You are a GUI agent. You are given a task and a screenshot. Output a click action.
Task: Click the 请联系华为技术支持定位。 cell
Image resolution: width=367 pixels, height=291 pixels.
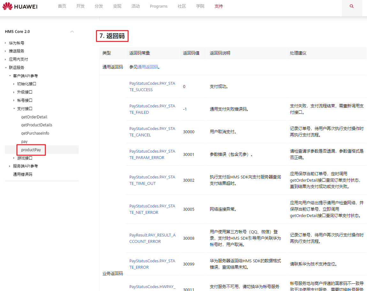314,264
